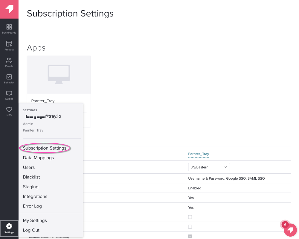This screenshot has width=299, height=239.
Task: Open the Guides speech bubble icon
Action: [9, 95]
